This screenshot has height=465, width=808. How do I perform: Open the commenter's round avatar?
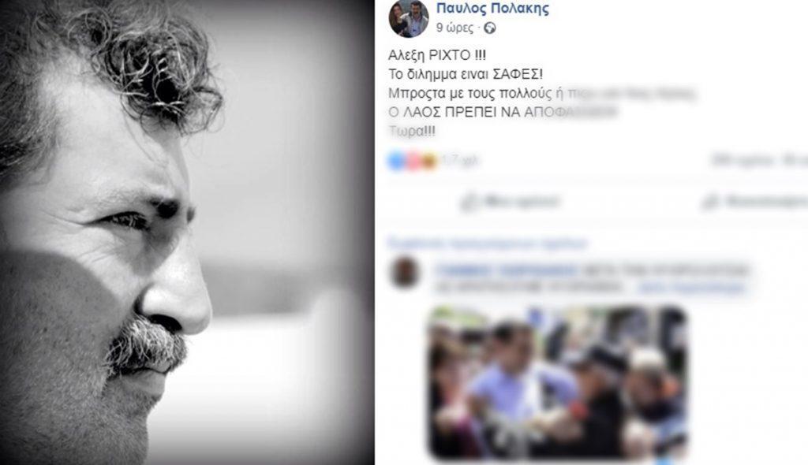click(x=406, y=273)
